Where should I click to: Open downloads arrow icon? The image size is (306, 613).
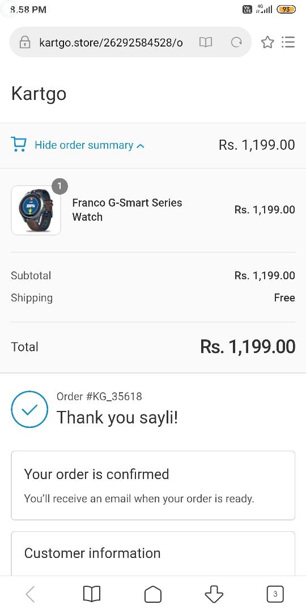click(214, 595)
